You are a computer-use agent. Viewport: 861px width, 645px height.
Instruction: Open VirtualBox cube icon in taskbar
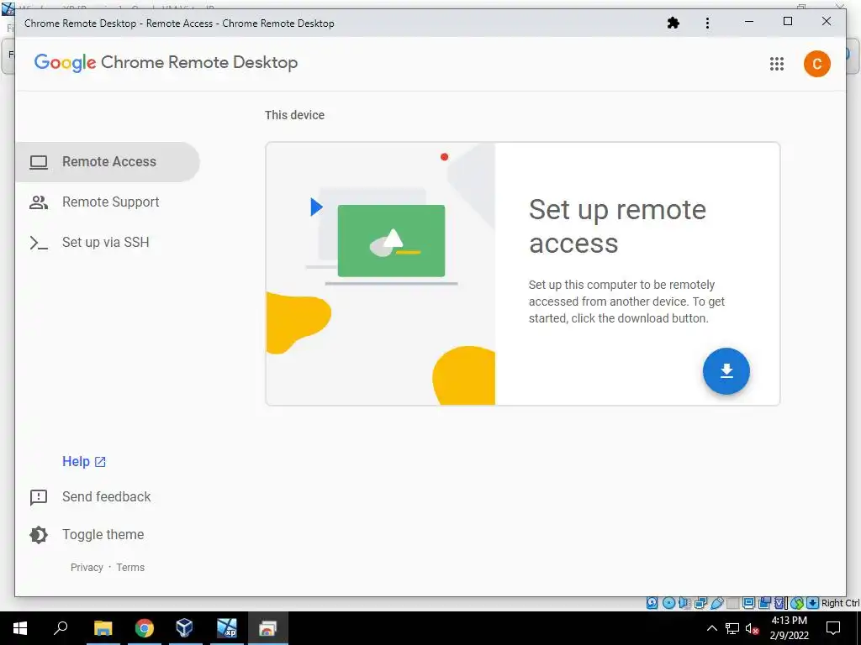[x=184, y=628]
